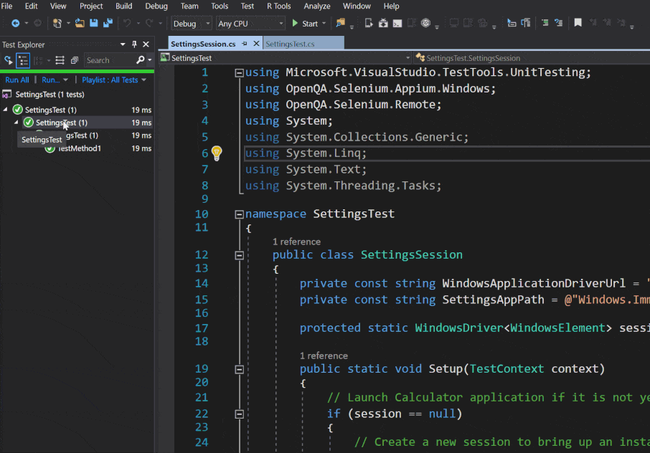Toggle pin on the SettingsSession.cs tab
The image size is (650, 453).
click(244, 44)
